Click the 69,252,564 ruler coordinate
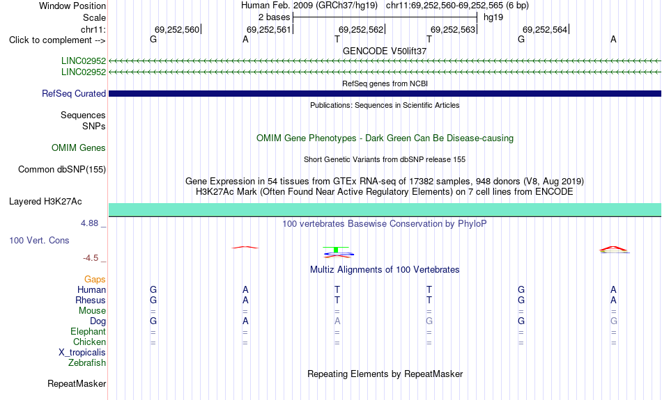The image size is (662, 400). click(545, 29)
